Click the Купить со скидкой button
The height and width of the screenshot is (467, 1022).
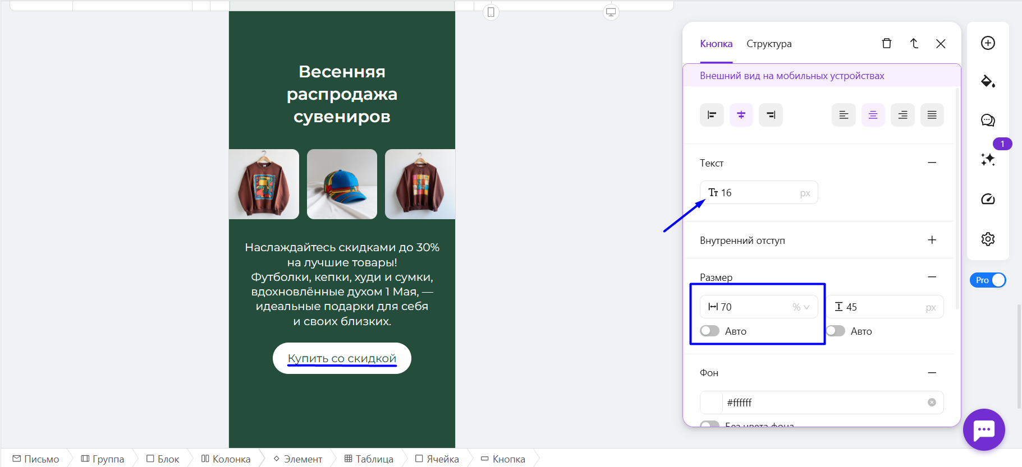(x=342, y=358)
